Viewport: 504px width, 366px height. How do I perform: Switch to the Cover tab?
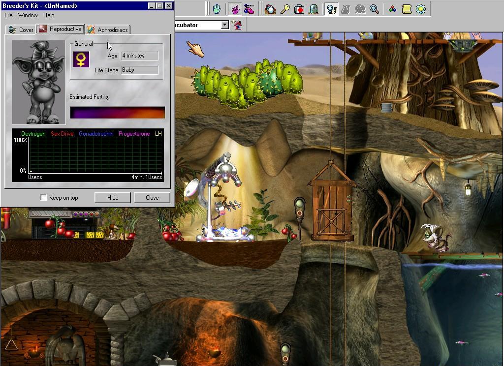pos(21,30)
